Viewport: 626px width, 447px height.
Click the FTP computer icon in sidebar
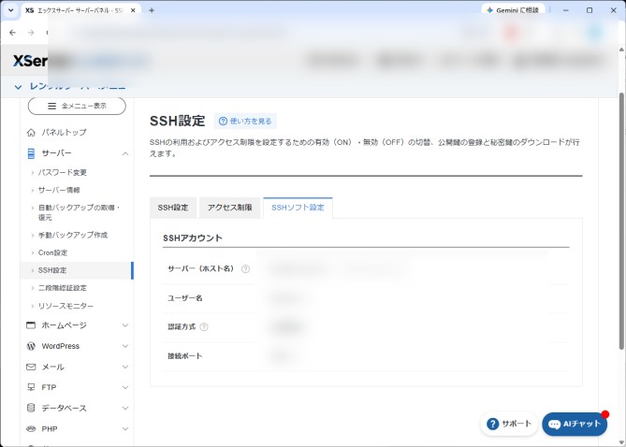(x=31, y=387)
